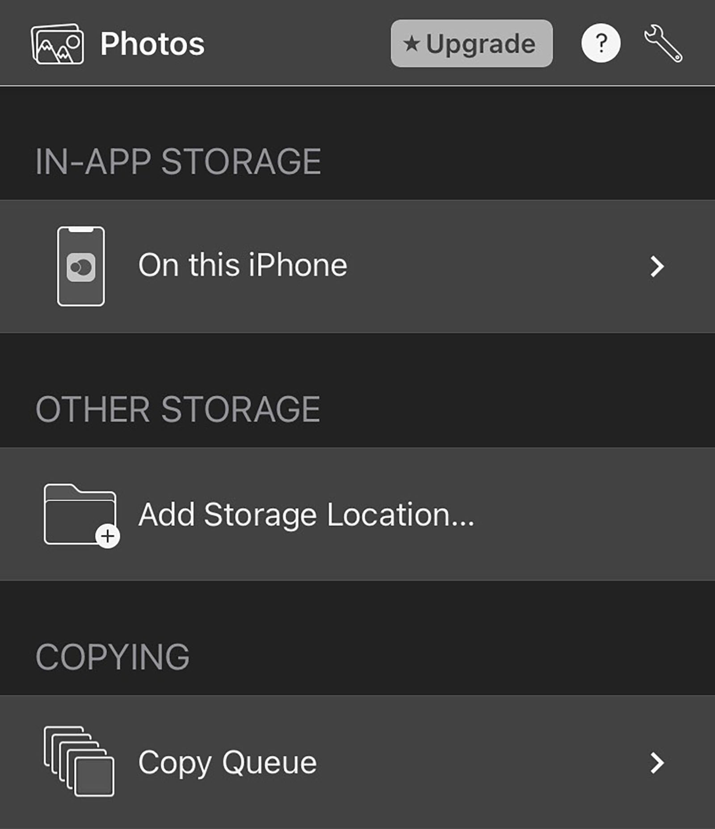
Task: Click the stacked pages Copy Queue icon
Action: pos(79,761)
